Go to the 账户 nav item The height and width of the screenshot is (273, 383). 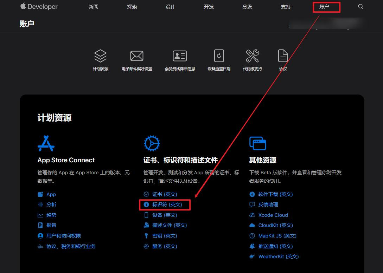324,7
